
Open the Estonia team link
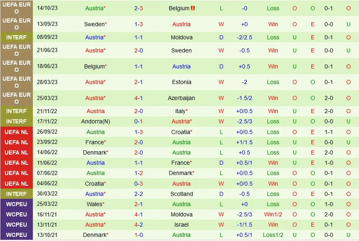point(182,82)
